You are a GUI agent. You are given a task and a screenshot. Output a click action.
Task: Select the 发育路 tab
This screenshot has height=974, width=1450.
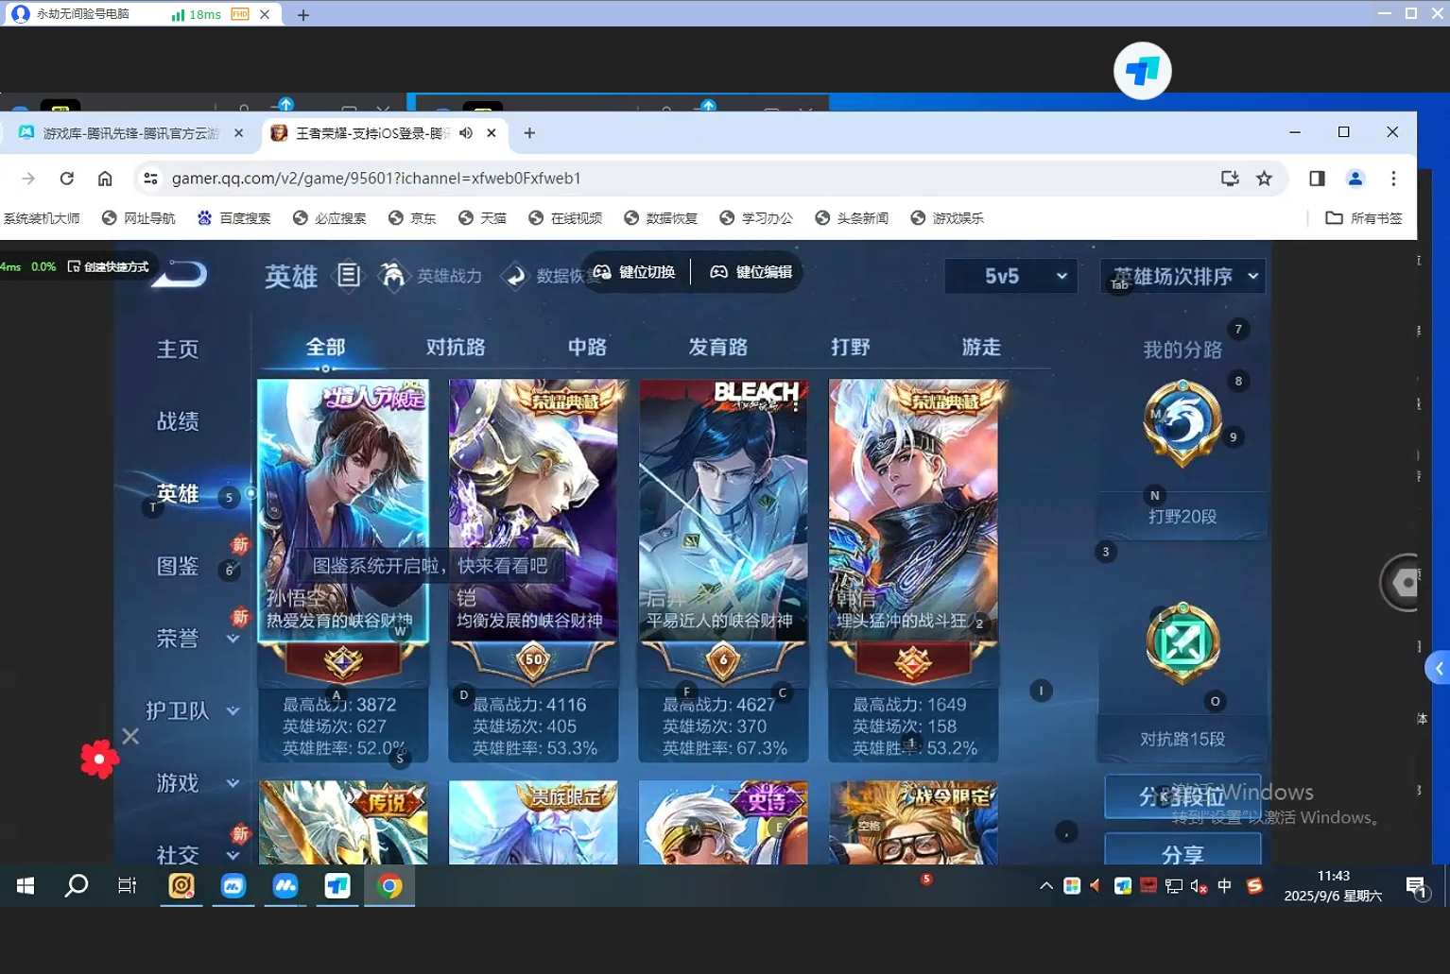[x=718, y=347]
